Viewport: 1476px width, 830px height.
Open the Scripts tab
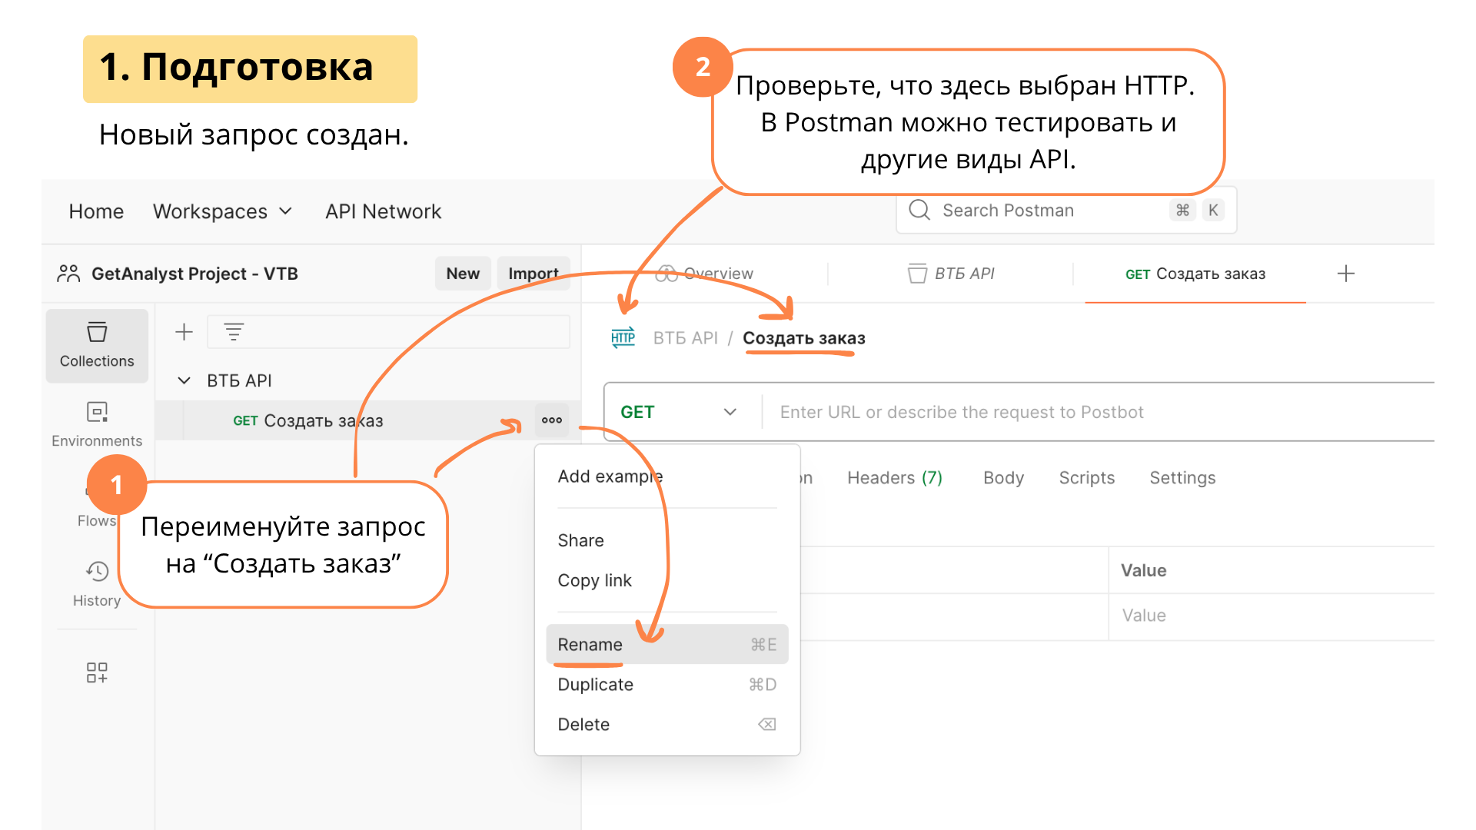[x=1086, y=478]
